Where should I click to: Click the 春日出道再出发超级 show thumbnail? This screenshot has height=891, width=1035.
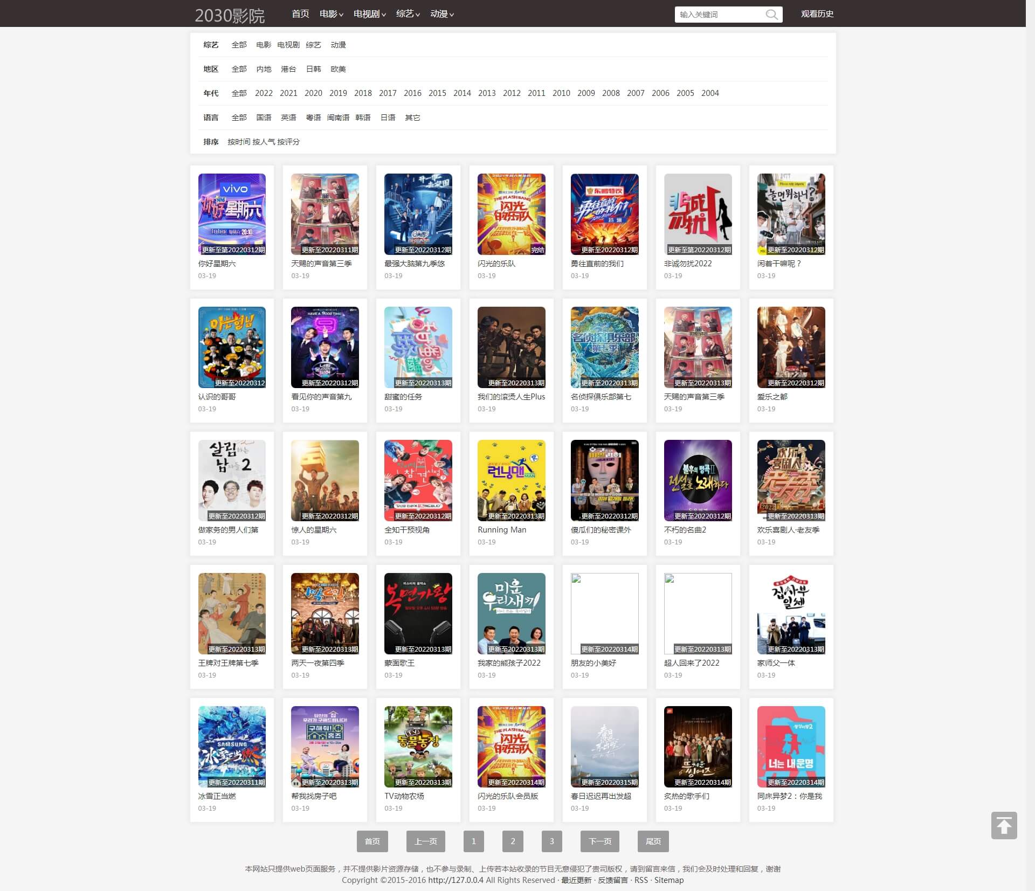tap(604, 747)
